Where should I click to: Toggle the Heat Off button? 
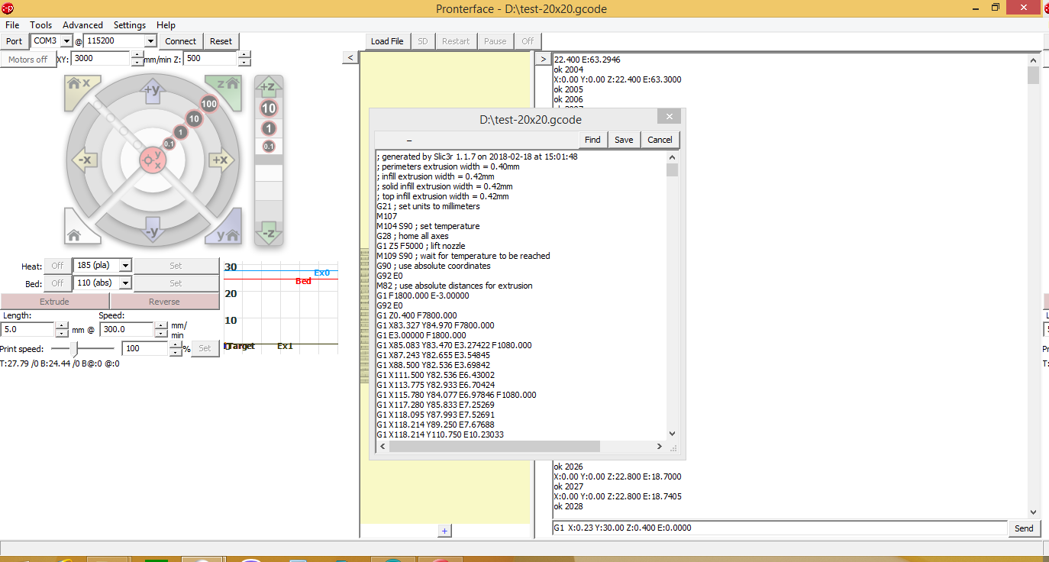click(57, 266)
